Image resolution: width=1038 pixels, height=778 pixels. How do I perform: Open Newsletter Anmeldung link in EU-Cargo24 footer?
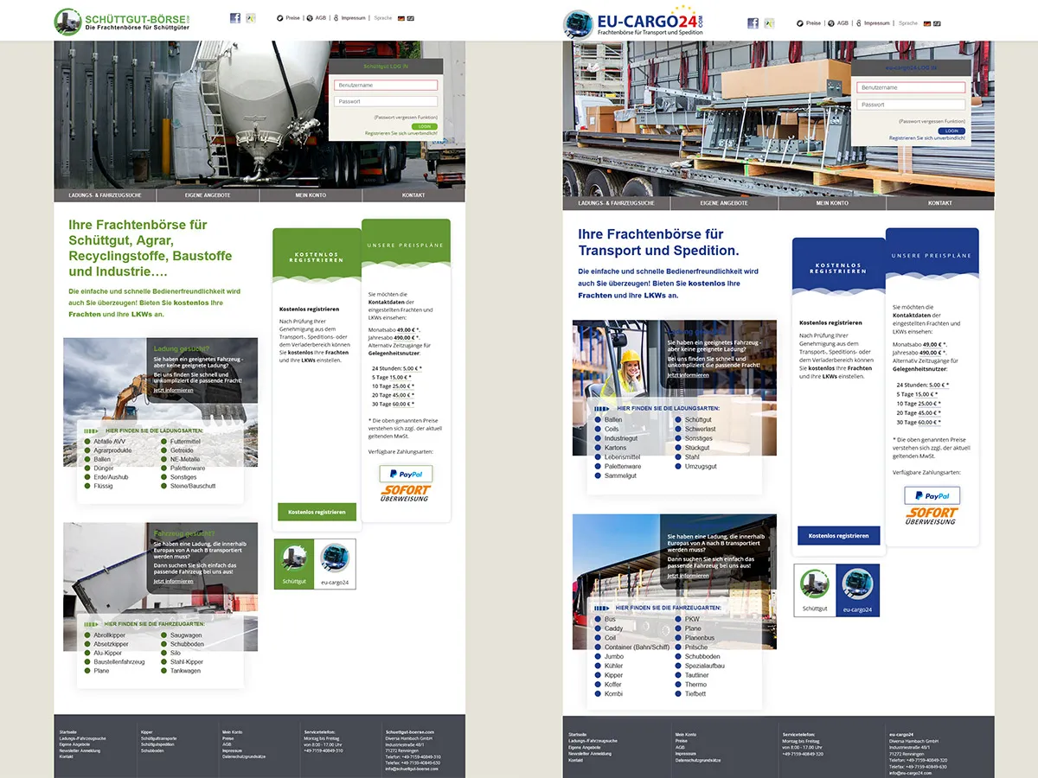click(588, 753)
